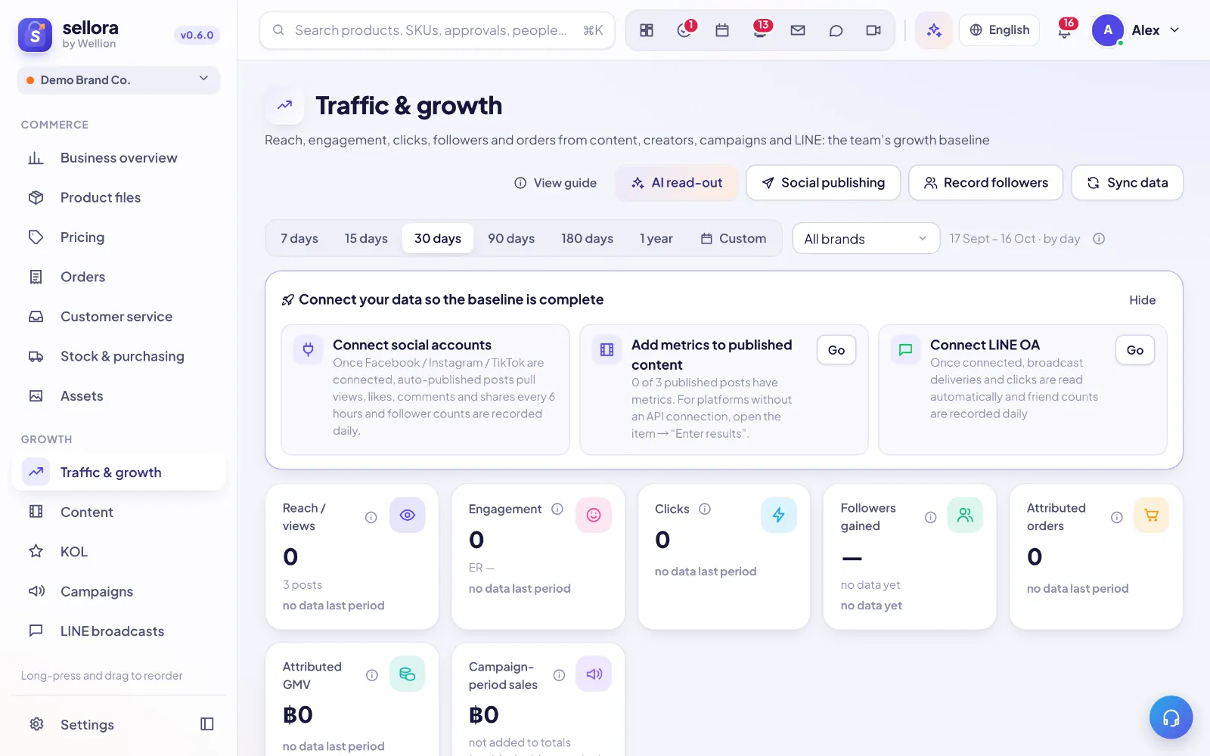Open the English language selector

coord(999,30)
